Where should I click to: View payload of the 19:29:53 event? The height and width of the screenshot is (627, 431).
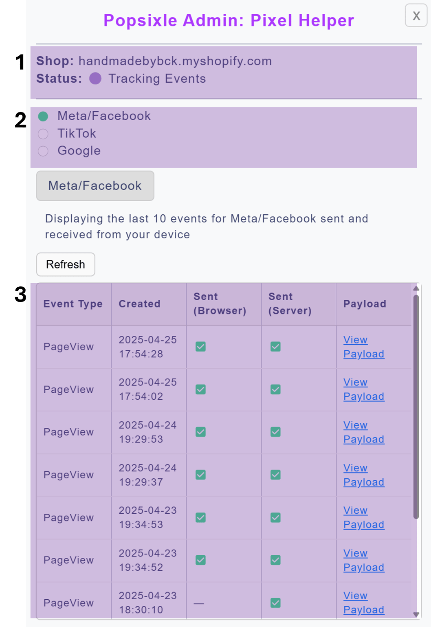click(x=363, y=432)
